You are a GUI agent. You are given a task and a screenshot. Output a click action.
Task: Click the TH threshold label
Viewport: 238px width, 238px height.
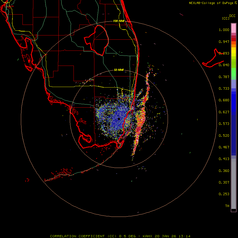pos(227,206)
